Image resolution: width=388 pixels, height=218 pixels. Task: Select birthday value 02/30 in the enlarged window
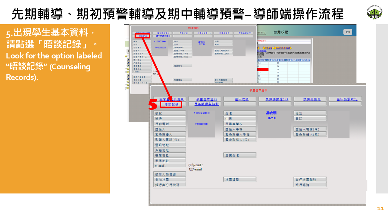[x=272, y=118]
